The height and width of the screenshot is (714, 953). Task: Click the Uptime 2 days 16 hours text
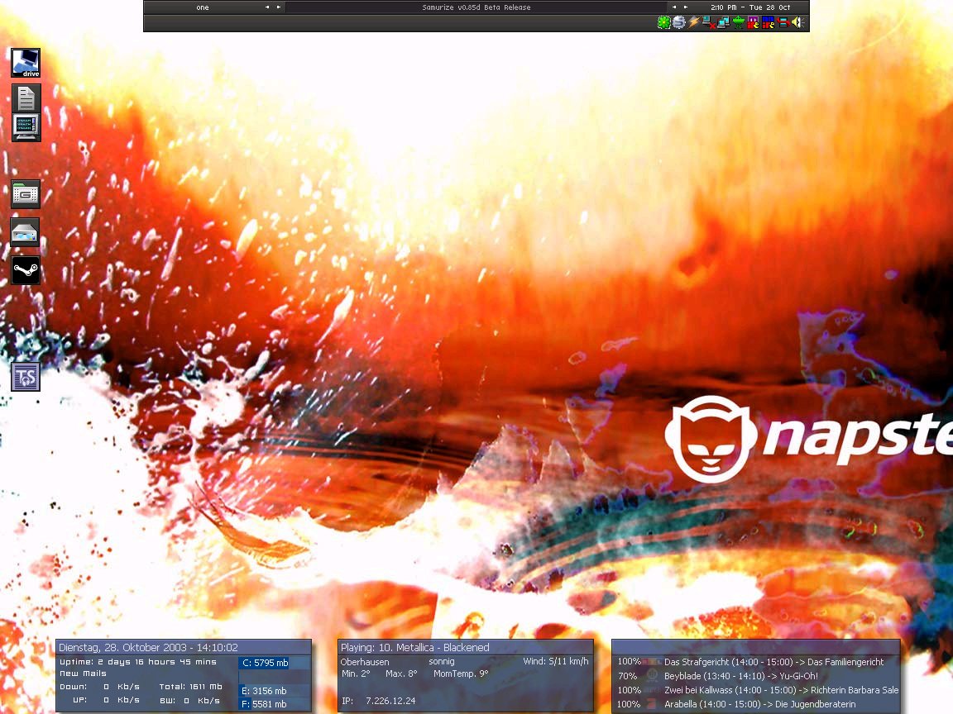point(138,662)
